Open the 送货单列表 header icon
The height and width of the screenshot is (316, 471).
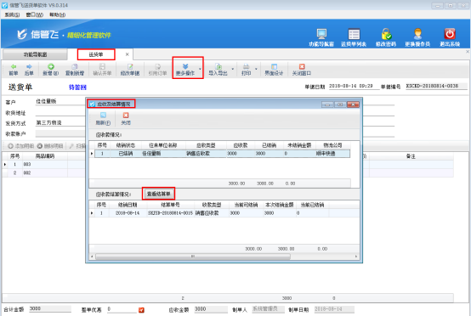pos(354,34)
